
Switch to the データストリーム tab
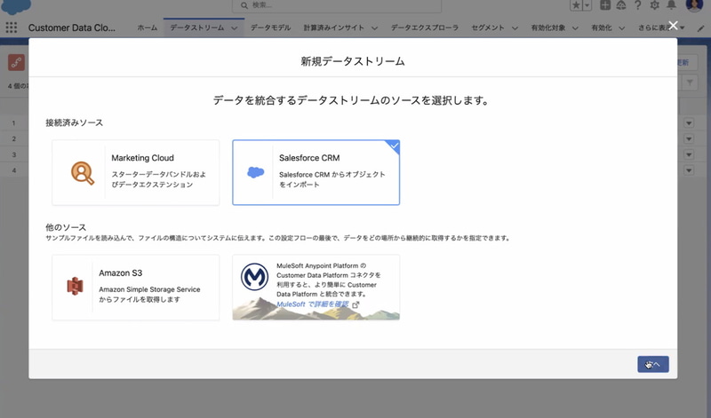point(196,28)
